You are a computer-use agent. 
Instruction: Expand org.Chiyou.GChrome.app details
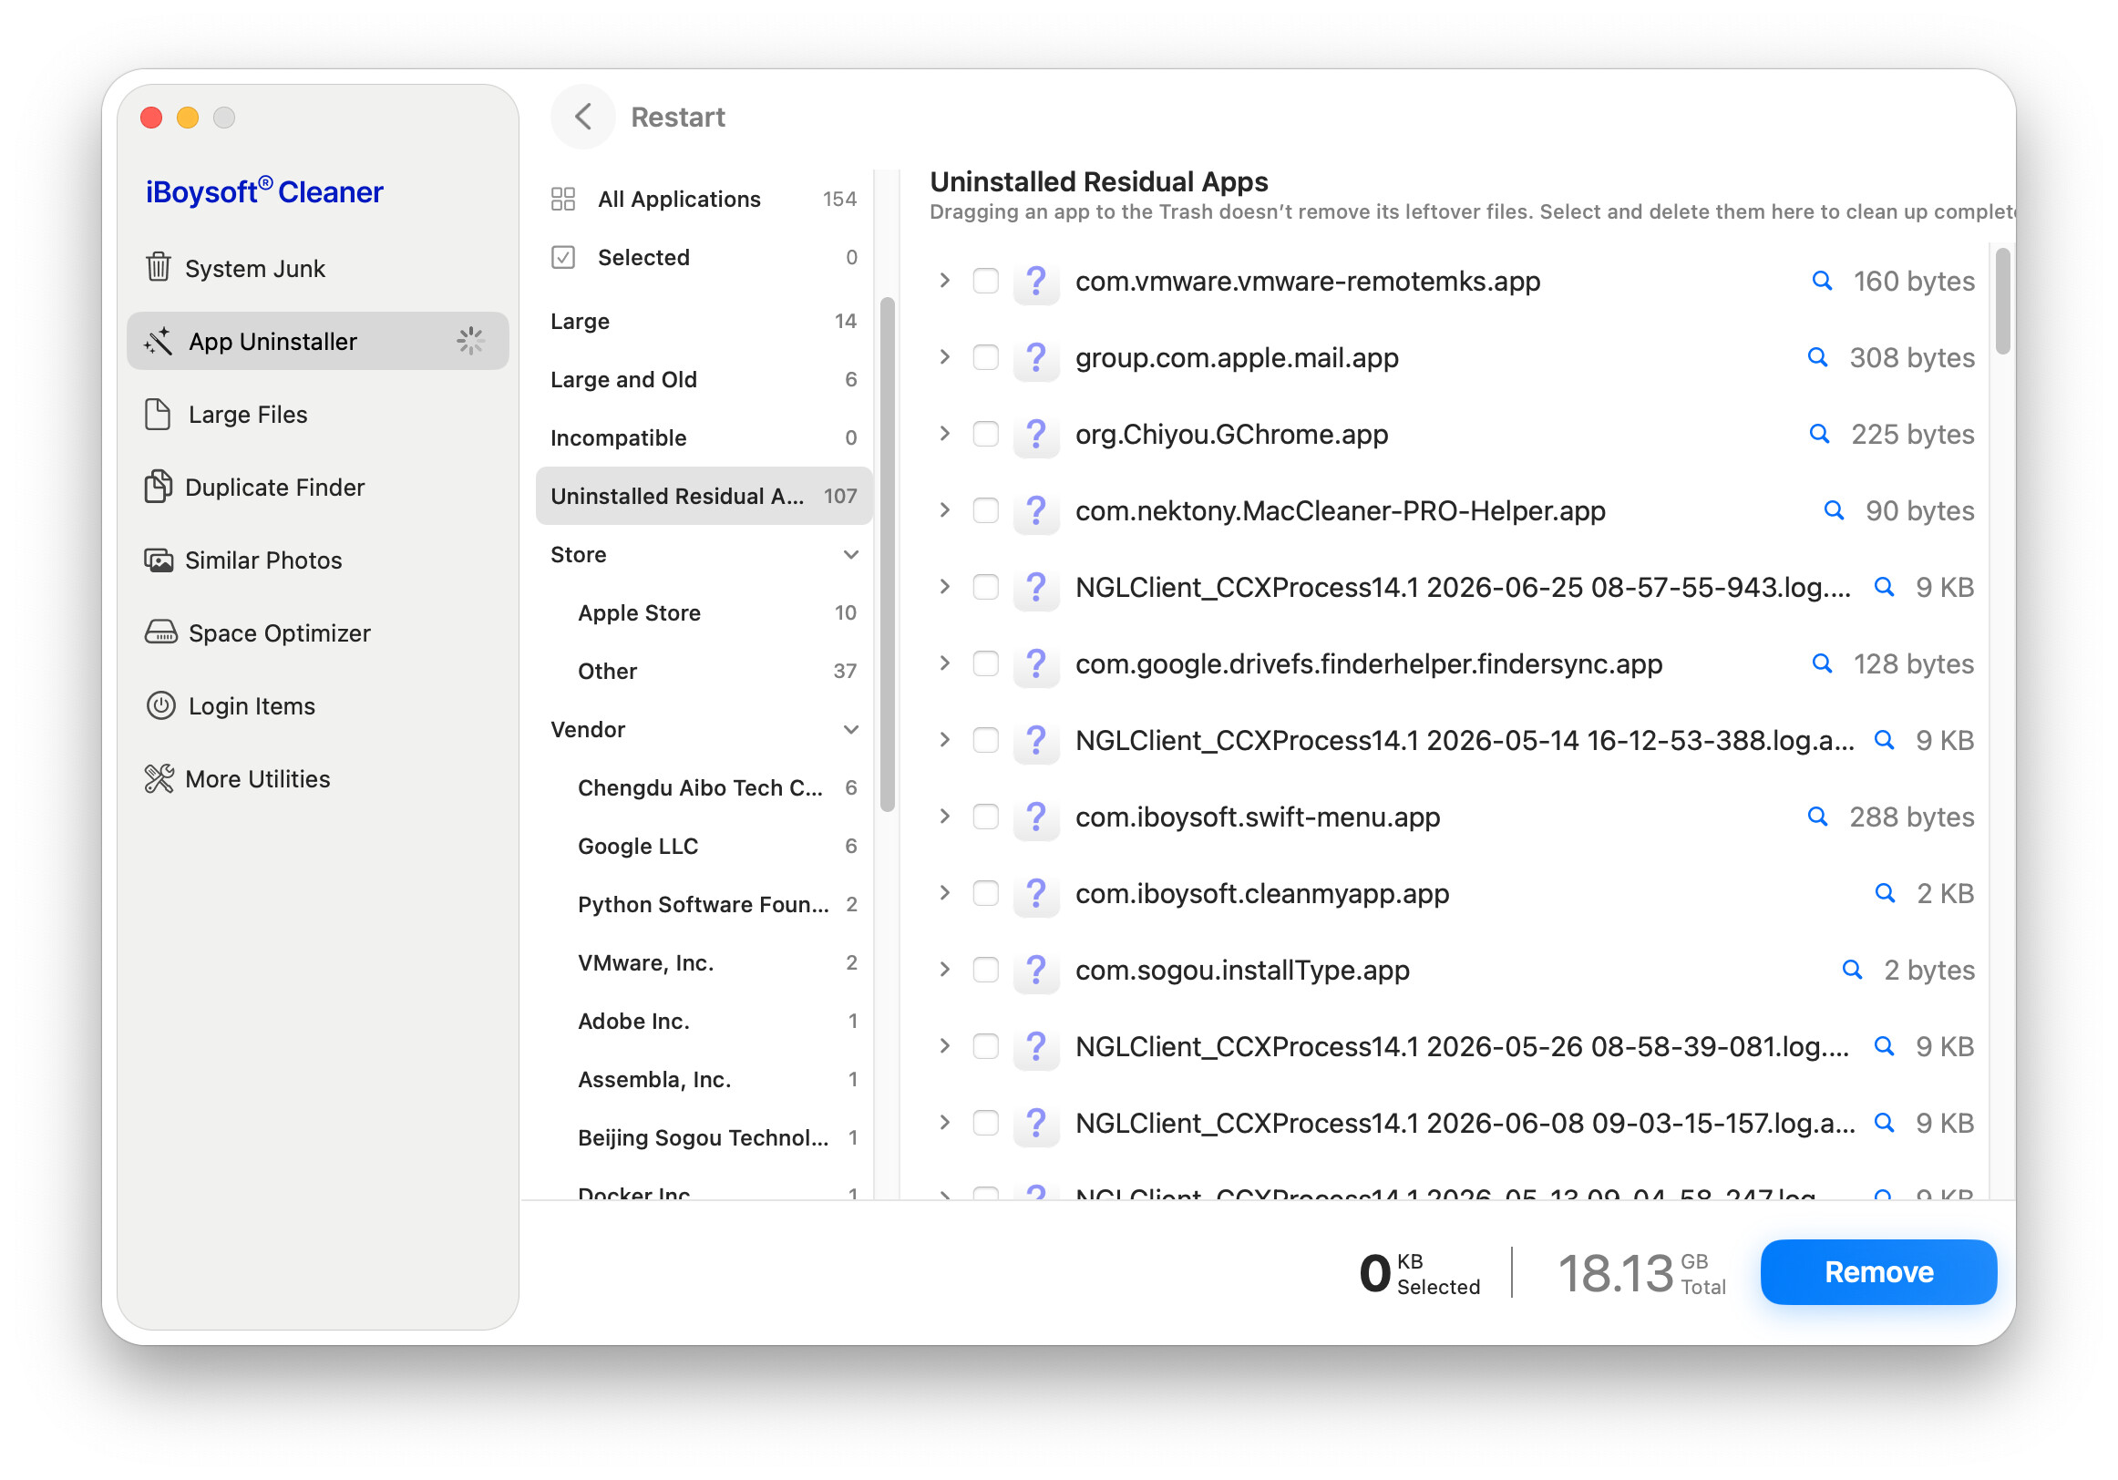coord(943,434)
